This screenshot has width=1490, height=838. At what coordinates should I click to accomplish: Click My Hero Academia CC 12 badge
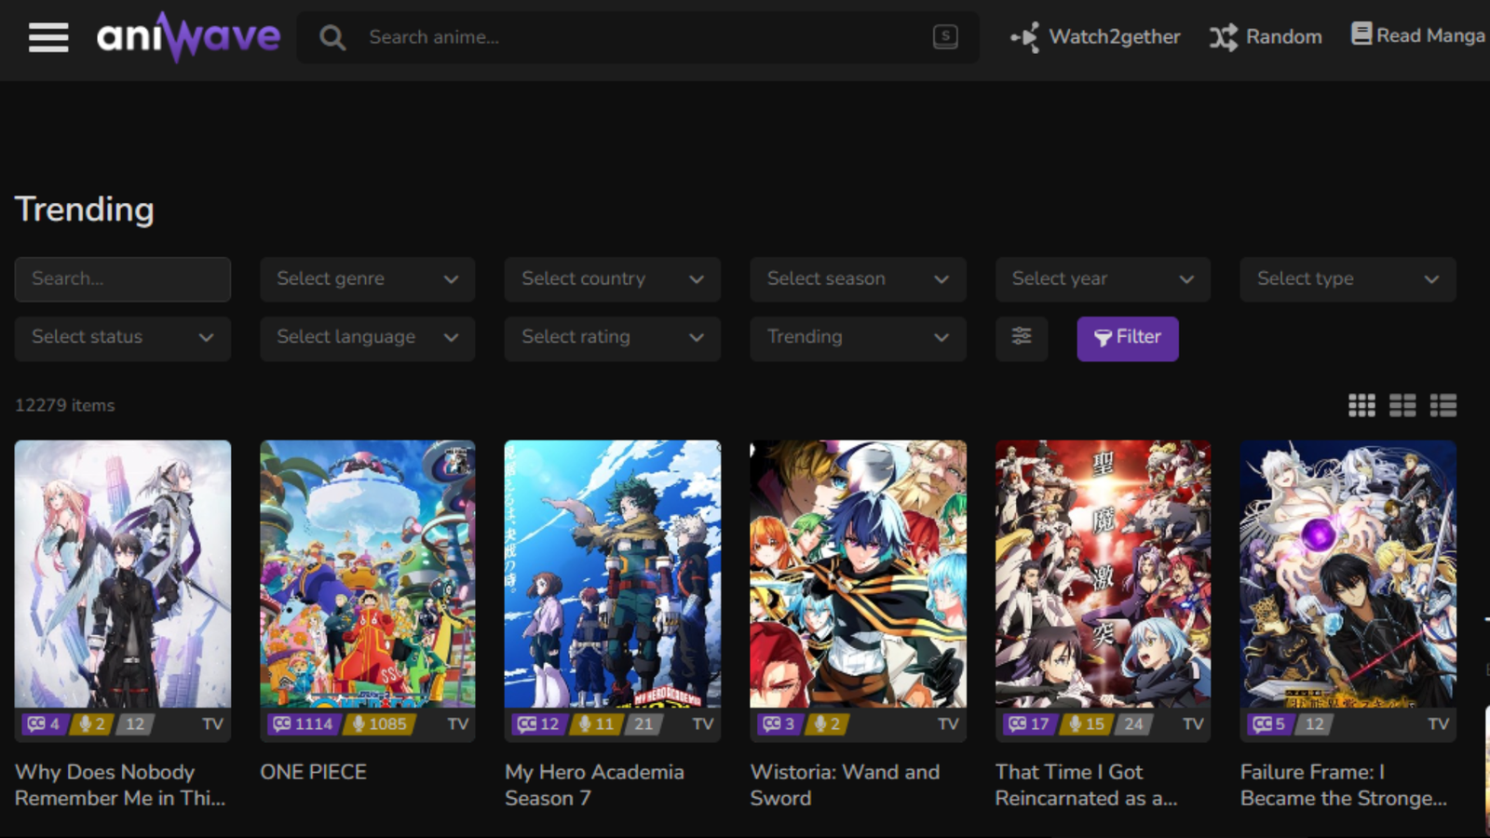coord(539,723)
